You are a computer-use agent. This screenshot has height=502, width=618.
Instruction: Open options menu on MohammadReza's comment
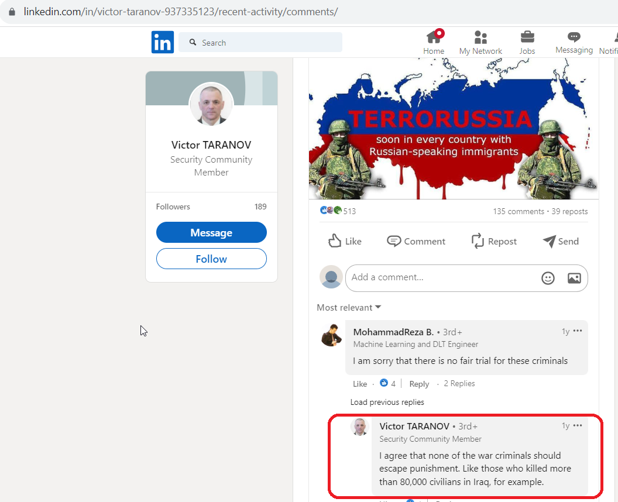pos(578,331)
